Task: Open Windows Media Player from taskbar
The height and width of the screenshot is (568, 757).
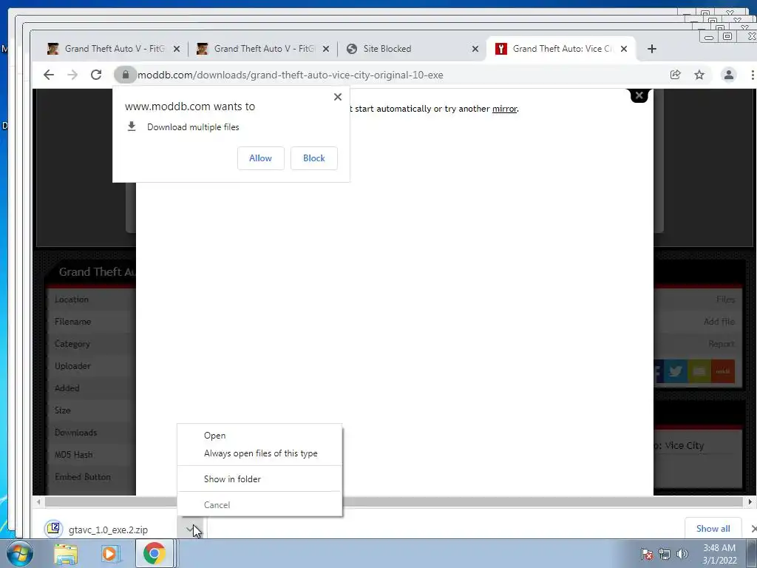Action: (x=110, y=553)
